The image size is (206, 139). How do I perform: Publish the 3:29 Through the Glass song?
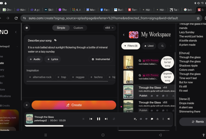143,95
